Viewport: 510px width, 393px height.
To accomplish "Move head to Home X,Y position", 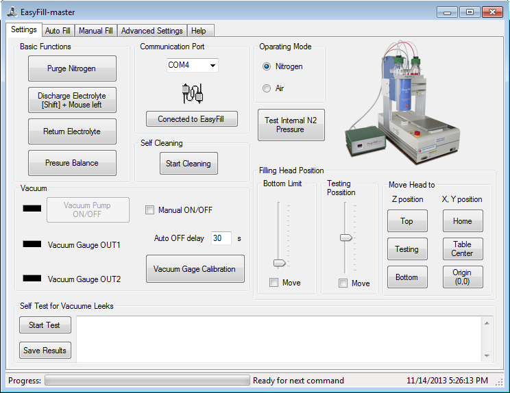I will pyautogui.click(x=463, y=221).
